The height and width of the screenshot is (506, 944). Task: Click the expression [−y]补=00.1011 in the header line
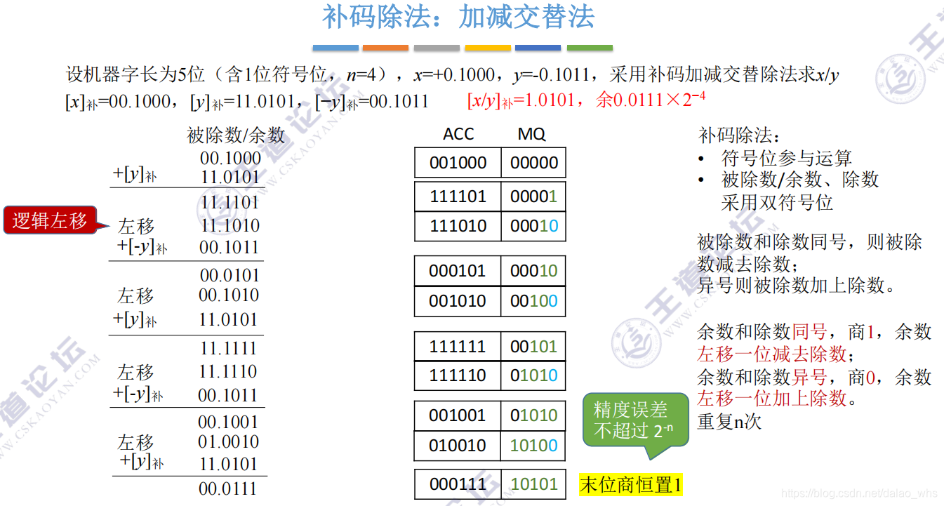[x=372, y=102]
